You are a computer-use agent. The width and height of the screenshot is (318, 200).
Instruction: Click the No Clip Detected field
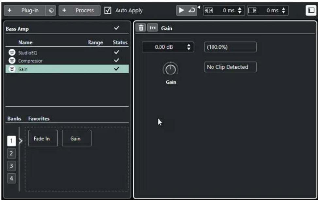230,67
